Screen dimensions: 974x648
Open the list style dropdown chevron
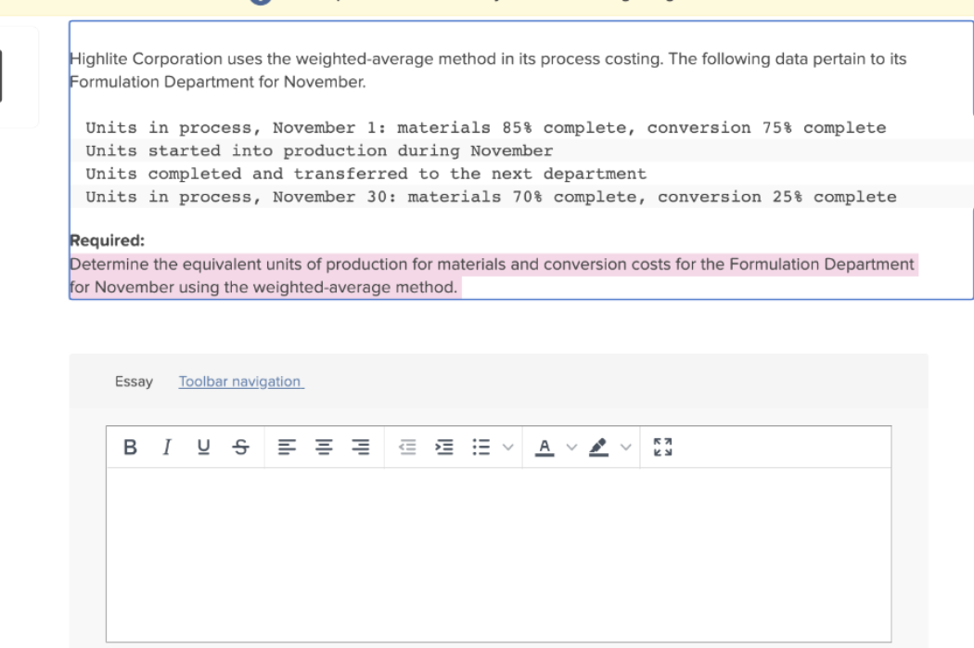point(506,447)
